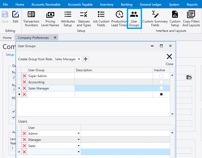Click red X on new blank group row

pyautogui.click(x=24, y=94)
